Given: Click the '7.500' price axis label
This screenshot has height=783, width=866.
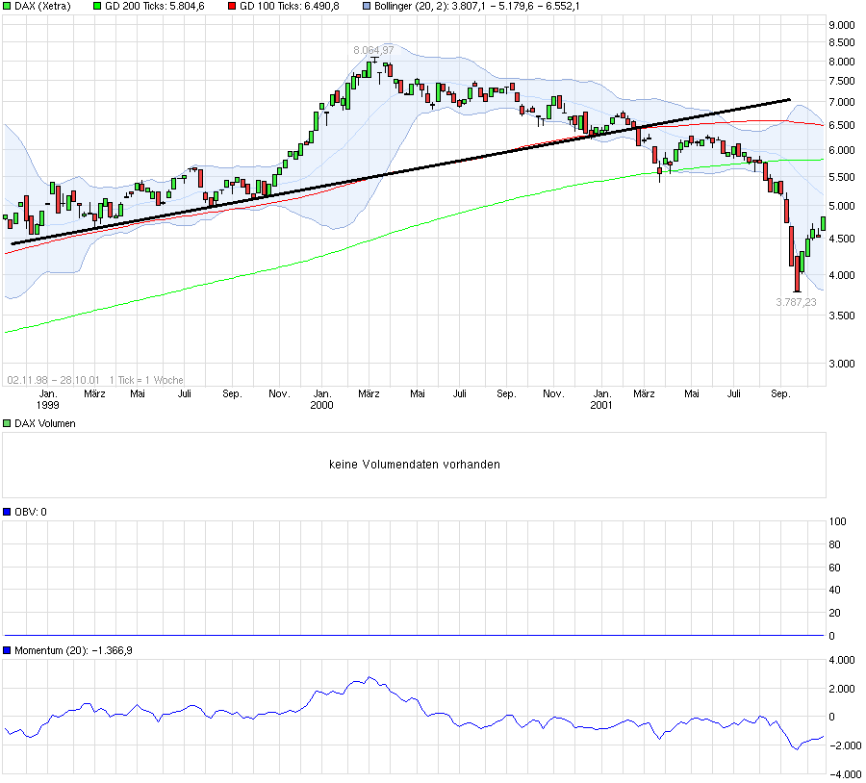Looking at the screenshot, I should (x=842, y=81).
